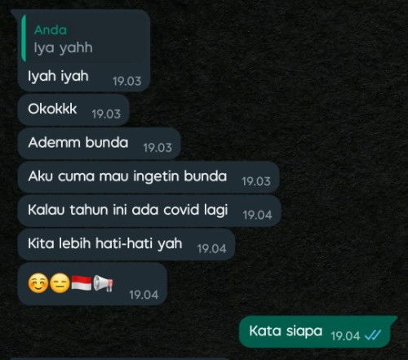Select "Kalau tahun ini ada covid lagi" message
The height and width of the screenshot is (360, 408).
click(149, 211)
